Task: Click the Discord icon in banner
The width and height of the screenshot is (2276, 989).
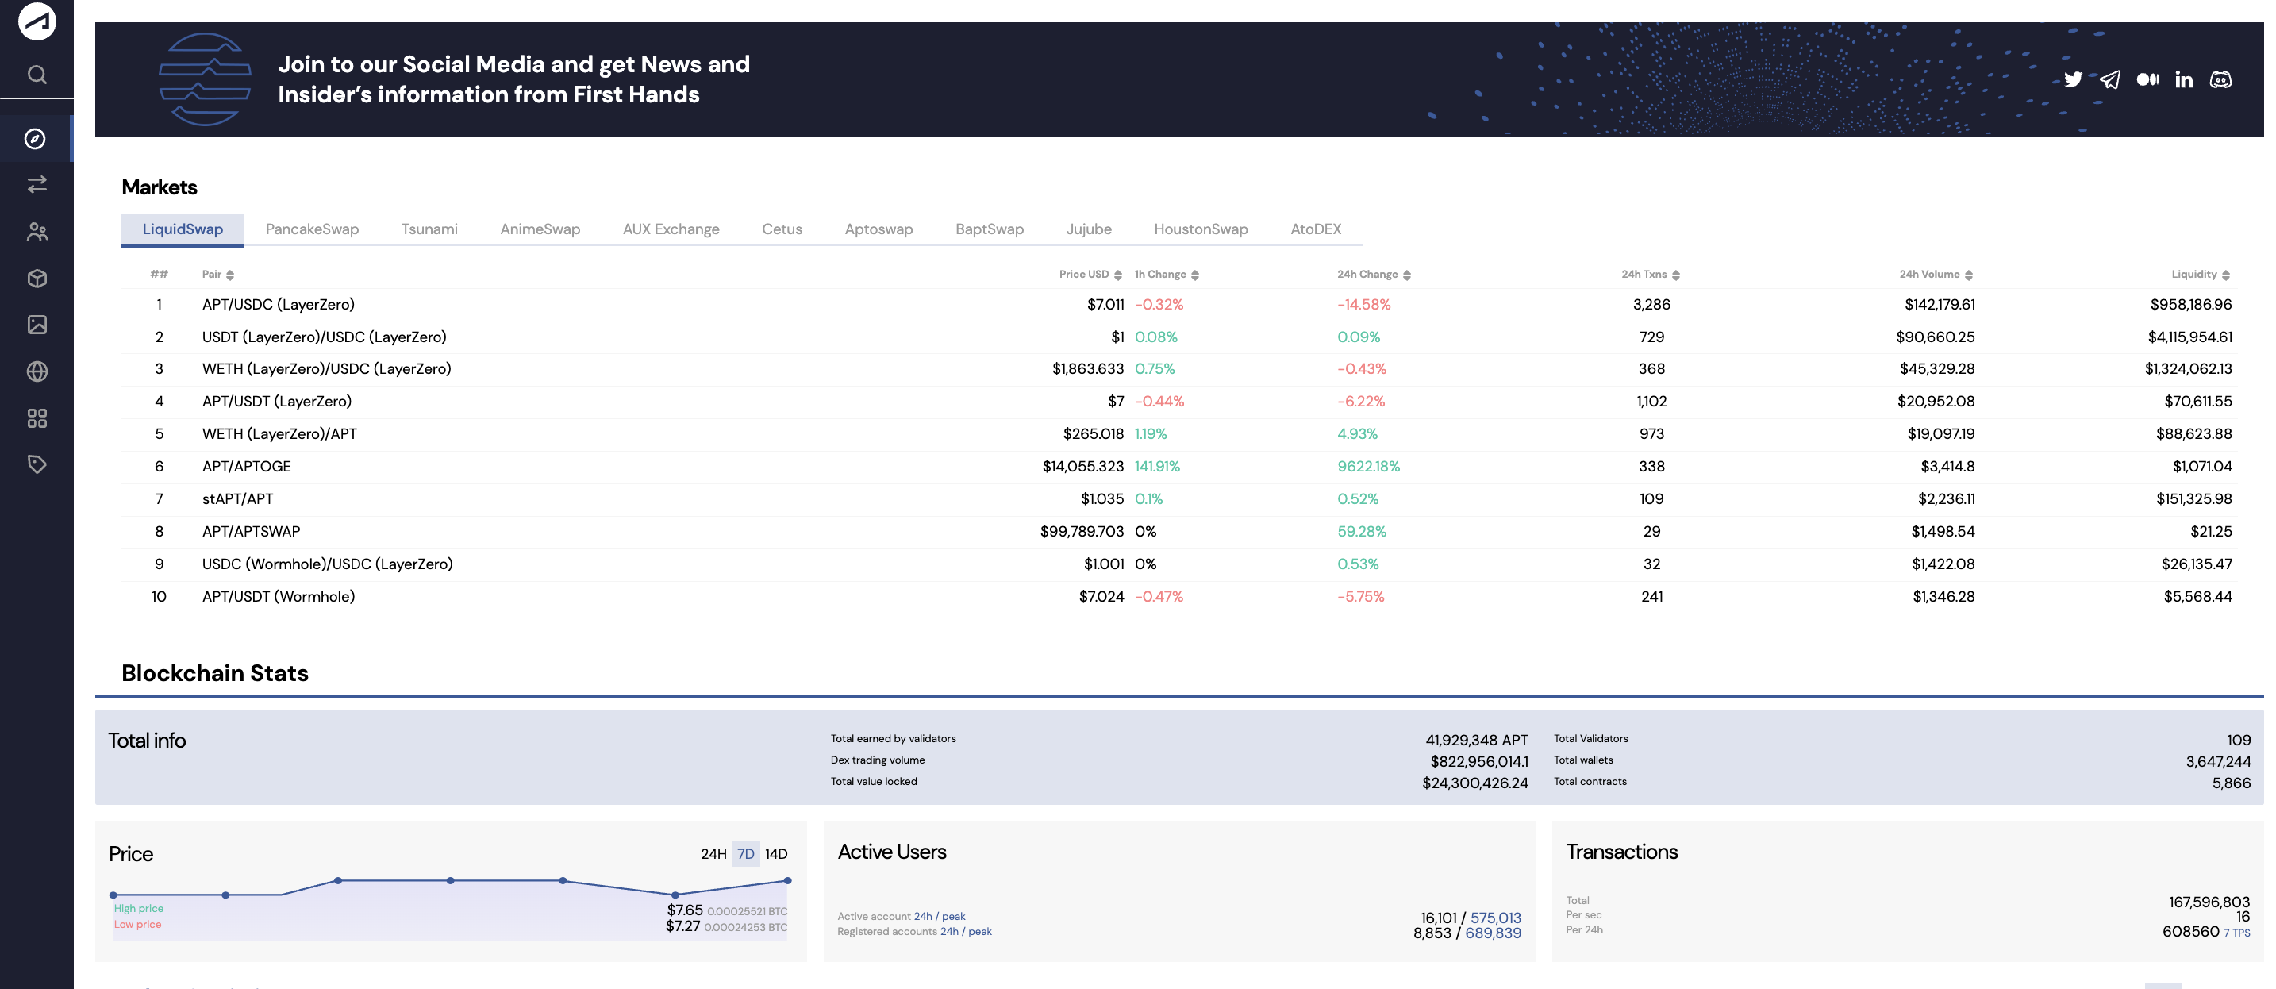Action: tap(2220, 79)
